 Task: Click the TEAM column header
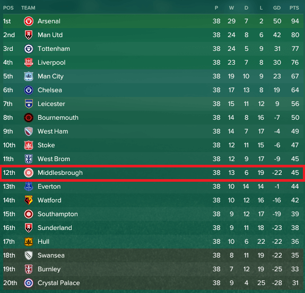pos(28,8)
